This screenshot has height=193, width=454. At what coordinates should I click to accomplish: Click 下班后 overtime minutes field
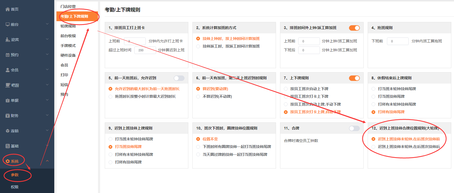click(x=309, y=50)
